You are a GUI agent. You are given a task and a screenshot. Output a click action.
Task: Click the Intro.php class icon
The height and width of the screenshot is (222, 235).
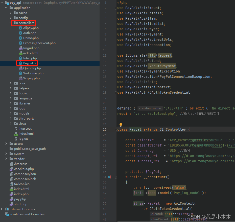[x=20, y=58]
